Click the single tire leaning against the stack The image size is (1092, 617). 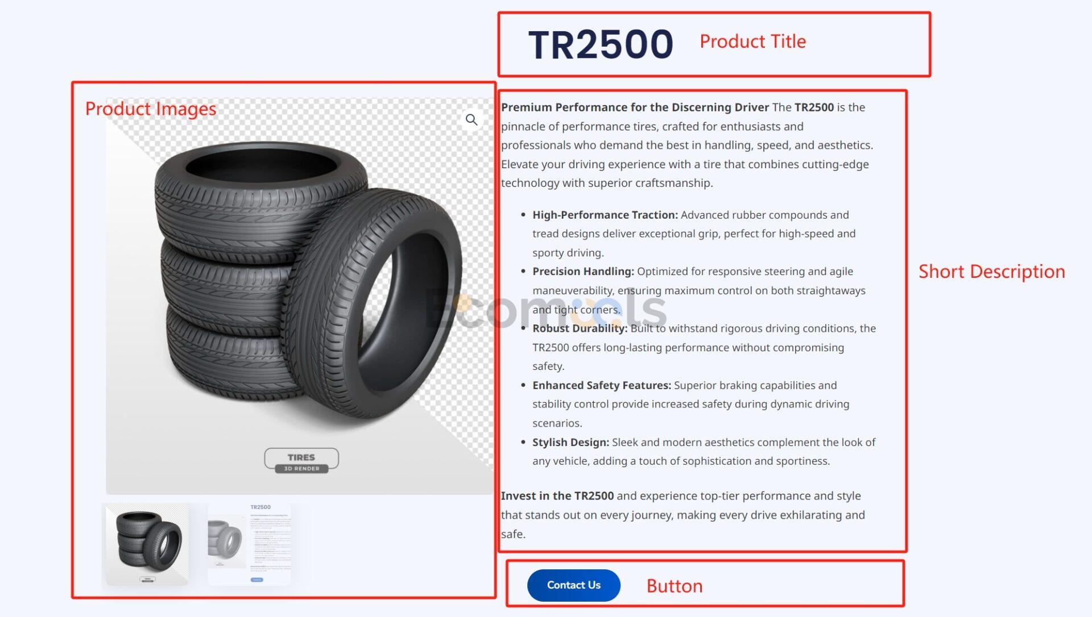coord(373,304)
